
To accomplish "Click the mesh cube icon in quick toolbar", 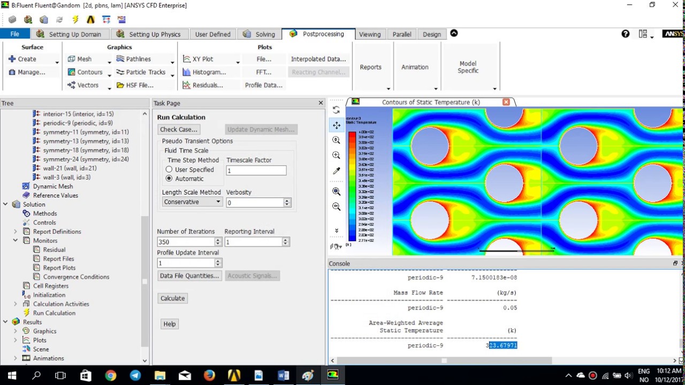I will (28, 20).
